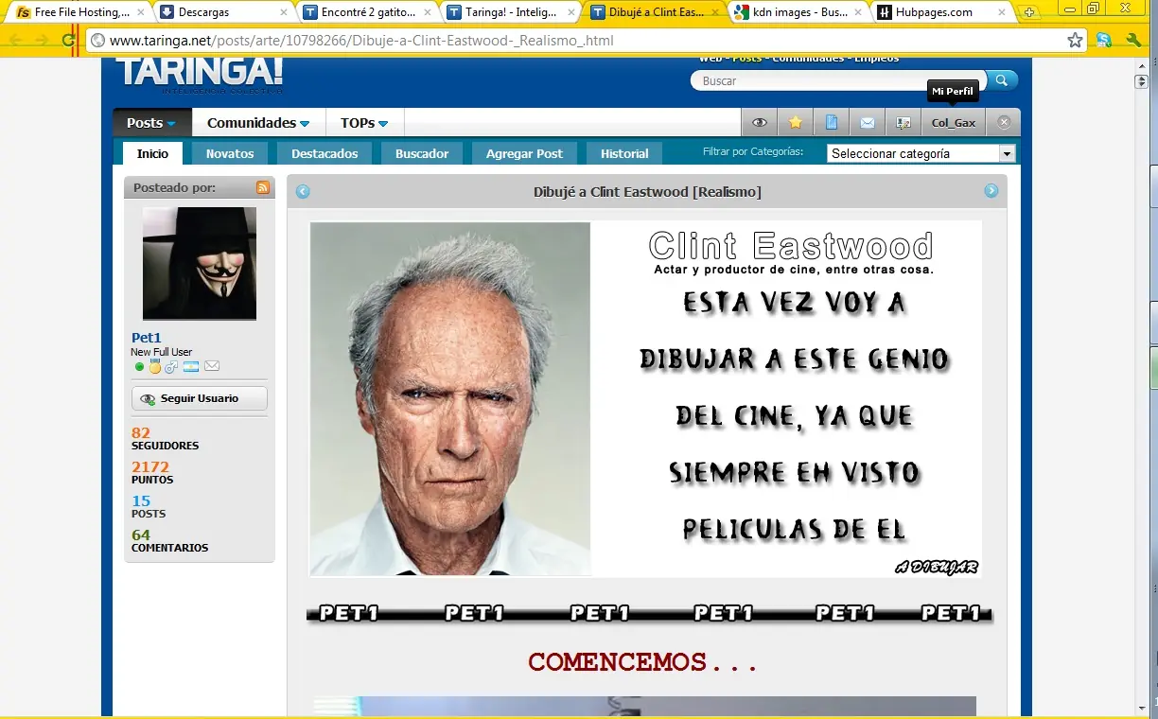Switch to Taringa! - Intelig... browser tab
Screen dimensions: 1158x719
(511, 12)
